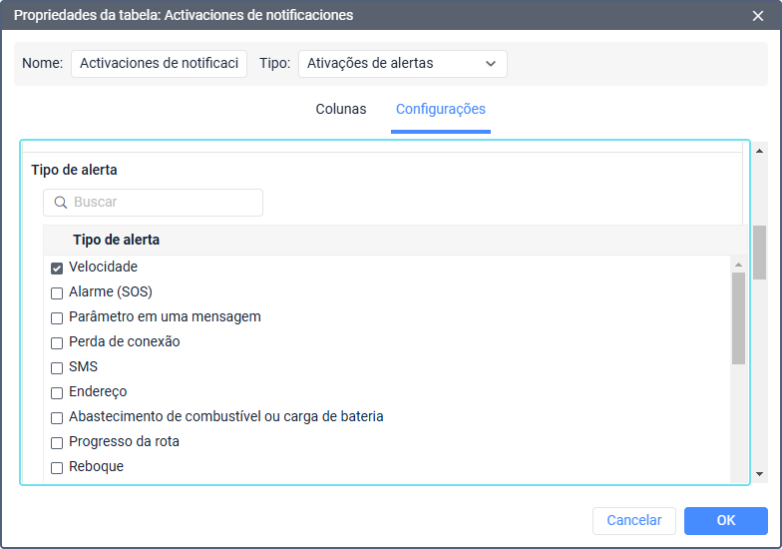Check Parâmetro em uma mensagem
The height and width of the screenshot is (549, 782).
[x=57, y=317]
